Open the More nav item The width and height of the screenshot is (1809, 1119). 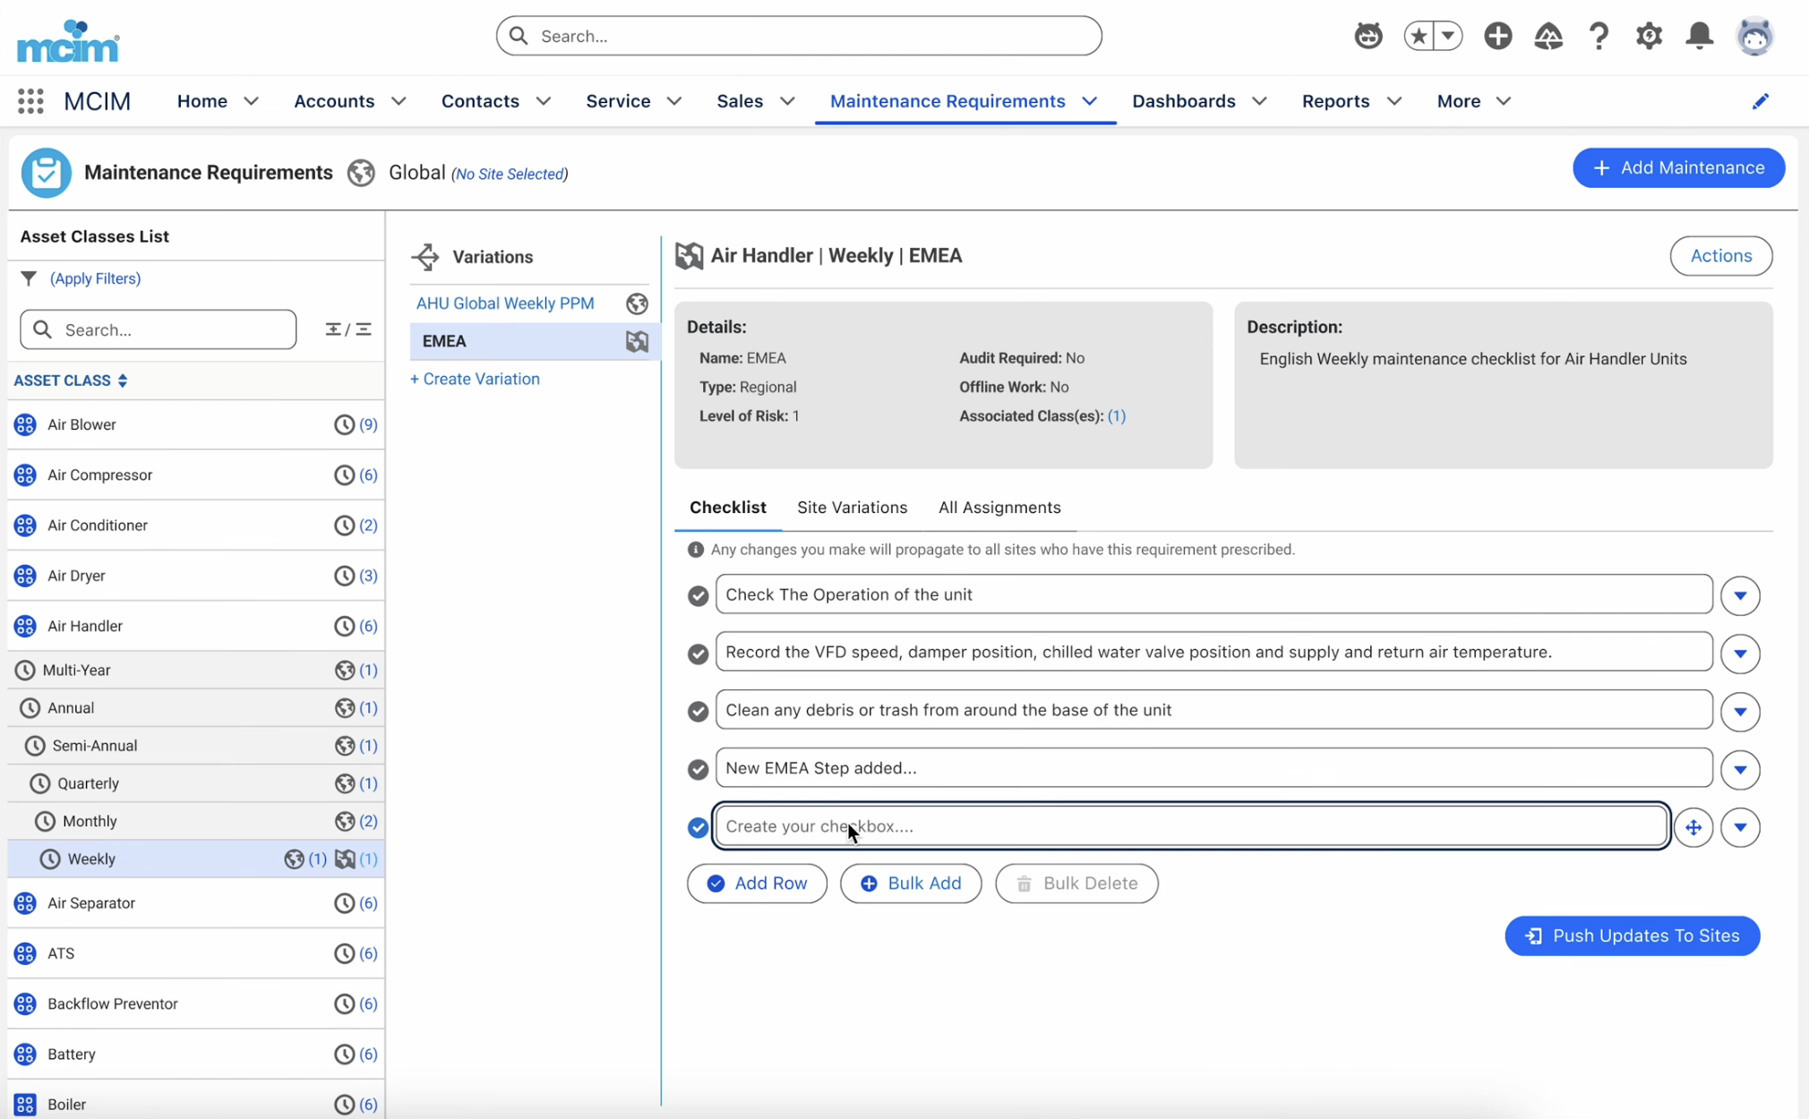[x=1458, y=101]
